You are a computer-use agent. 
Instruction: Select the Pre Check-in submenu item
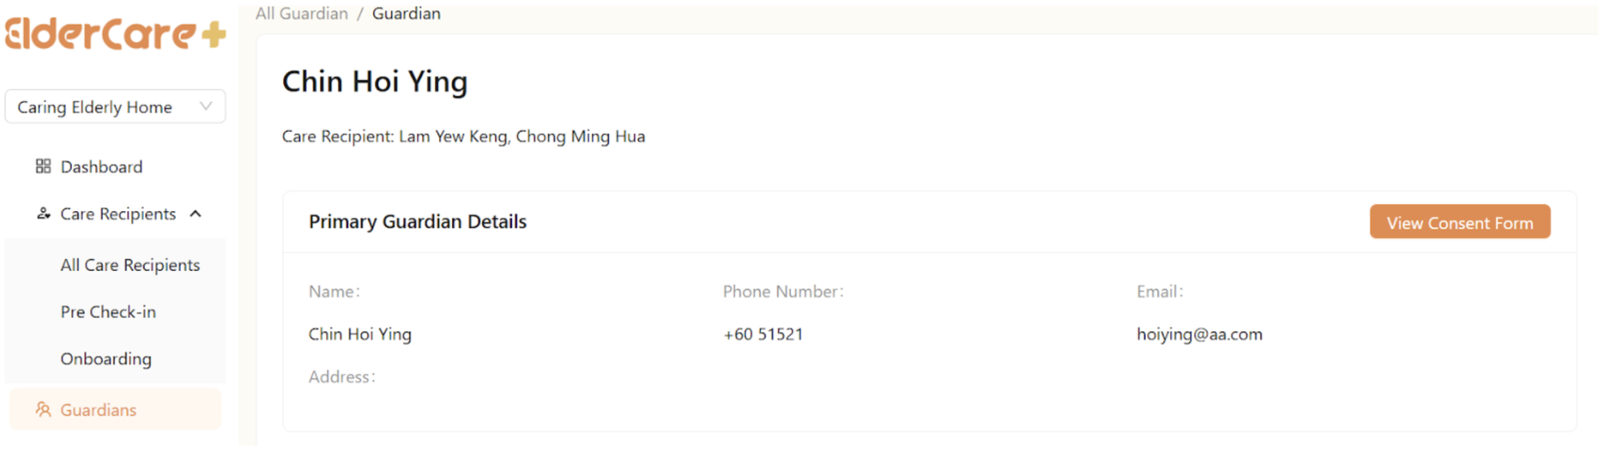click(x=108, y=312)
